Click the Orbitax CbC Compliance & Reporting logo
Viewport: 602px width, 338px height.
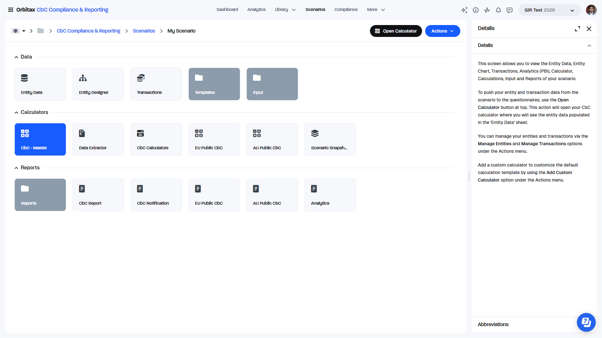coord(62,10)
